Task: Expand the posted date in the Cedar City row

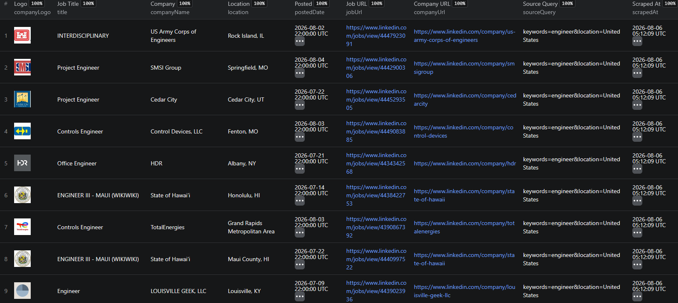Action: click(300, 105)
